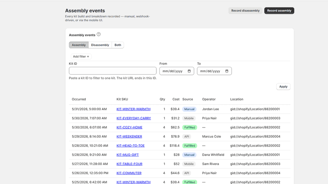Apply the event filters

(x=283, y=86)
